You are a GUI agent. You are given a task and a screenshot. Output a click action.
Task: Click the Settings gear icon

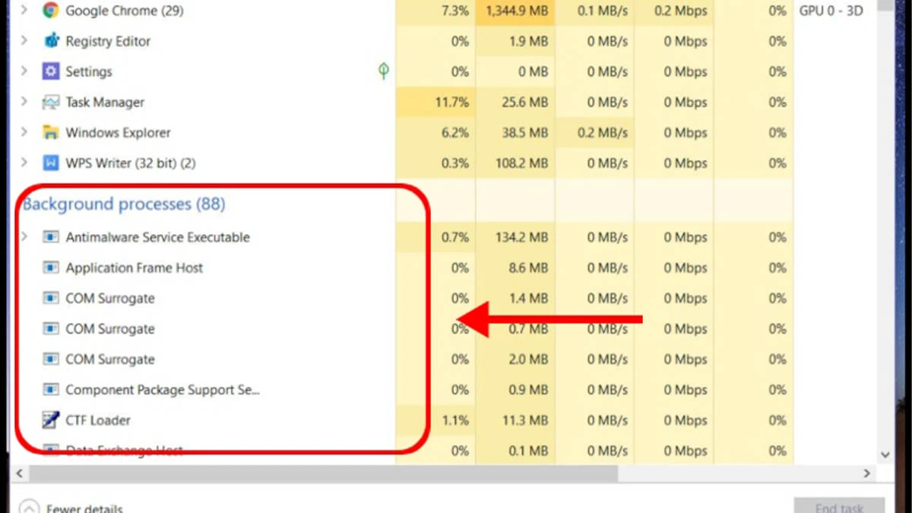(x=51, y=71)
